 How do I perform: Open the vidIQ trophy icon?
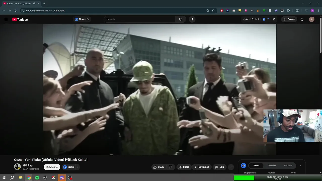point(274,19)
